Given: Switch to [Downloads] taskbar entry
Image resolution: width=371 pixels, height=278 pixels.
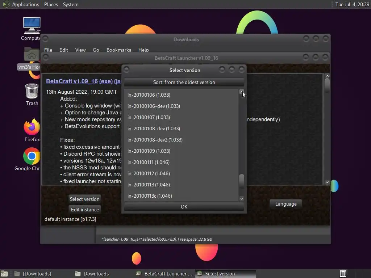Looking at the screenshot, I should click(x=33, y=274).
